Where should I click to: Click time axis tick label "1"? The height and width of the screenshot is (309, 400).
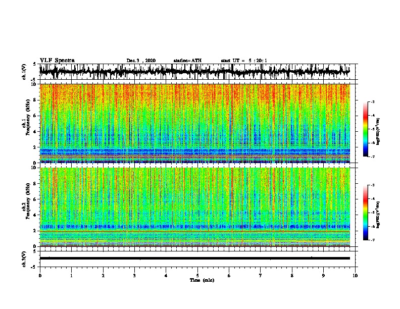[71, 276]
